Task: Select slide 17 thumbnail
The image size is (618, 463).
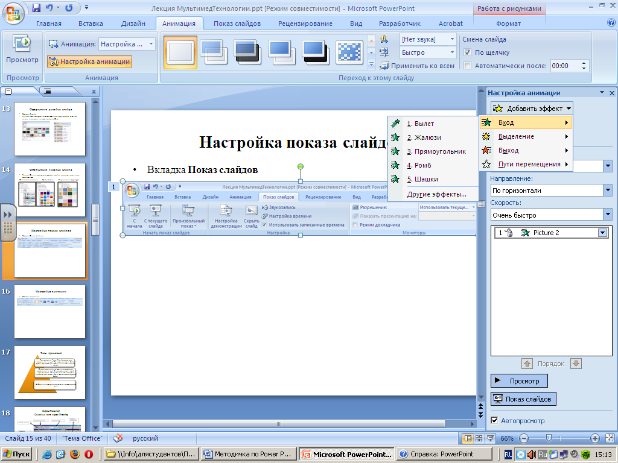Action: coord(49,373)
